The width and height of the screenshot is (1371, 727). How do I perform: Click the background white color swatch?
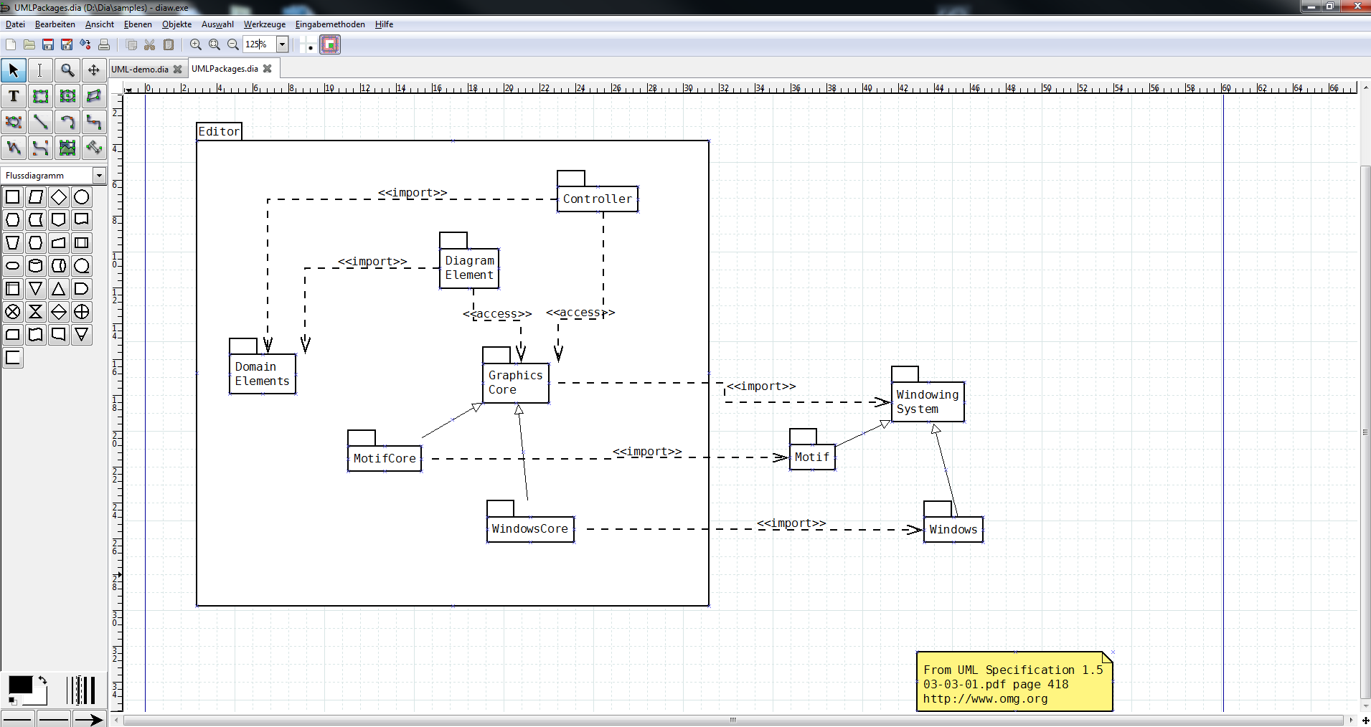pos(39,698)
